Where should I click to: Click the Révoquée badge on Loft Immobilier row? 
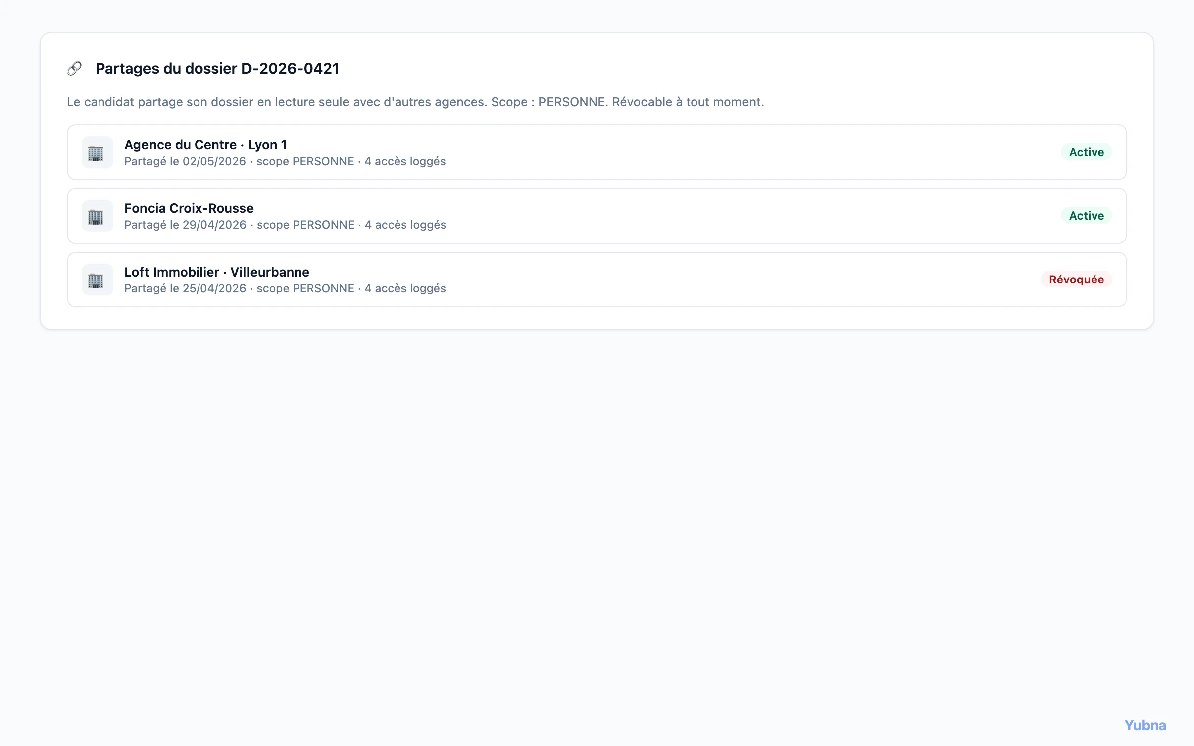[1076, 280]
